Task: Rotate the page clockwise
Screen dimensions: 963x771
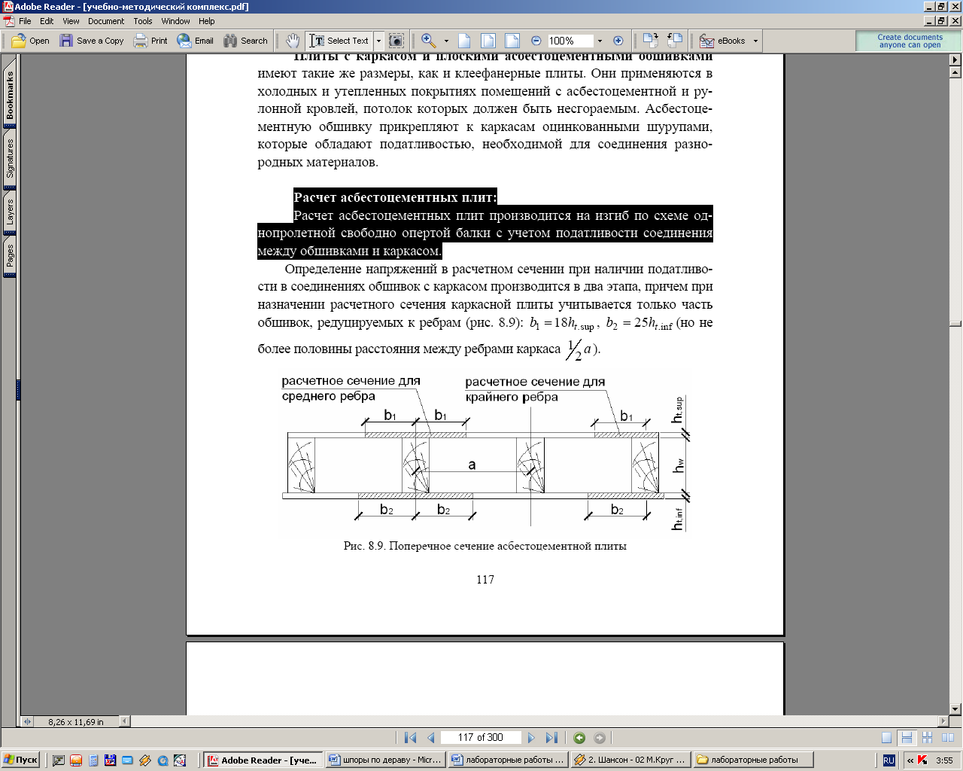Action: (651, 41)
